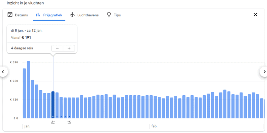The width and height of the screenshot is (267, 133).
Task: Click the 'feb.' month label
Action: (x=155, y=126)
